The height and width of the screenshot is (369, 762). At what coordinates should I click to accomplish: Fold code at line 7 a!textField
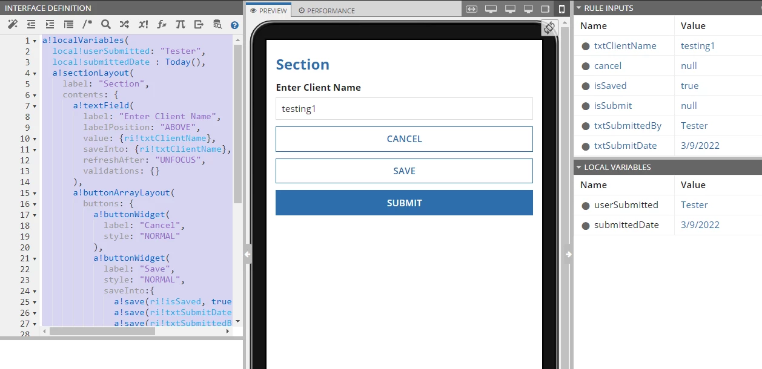click(x=35, y=106)
